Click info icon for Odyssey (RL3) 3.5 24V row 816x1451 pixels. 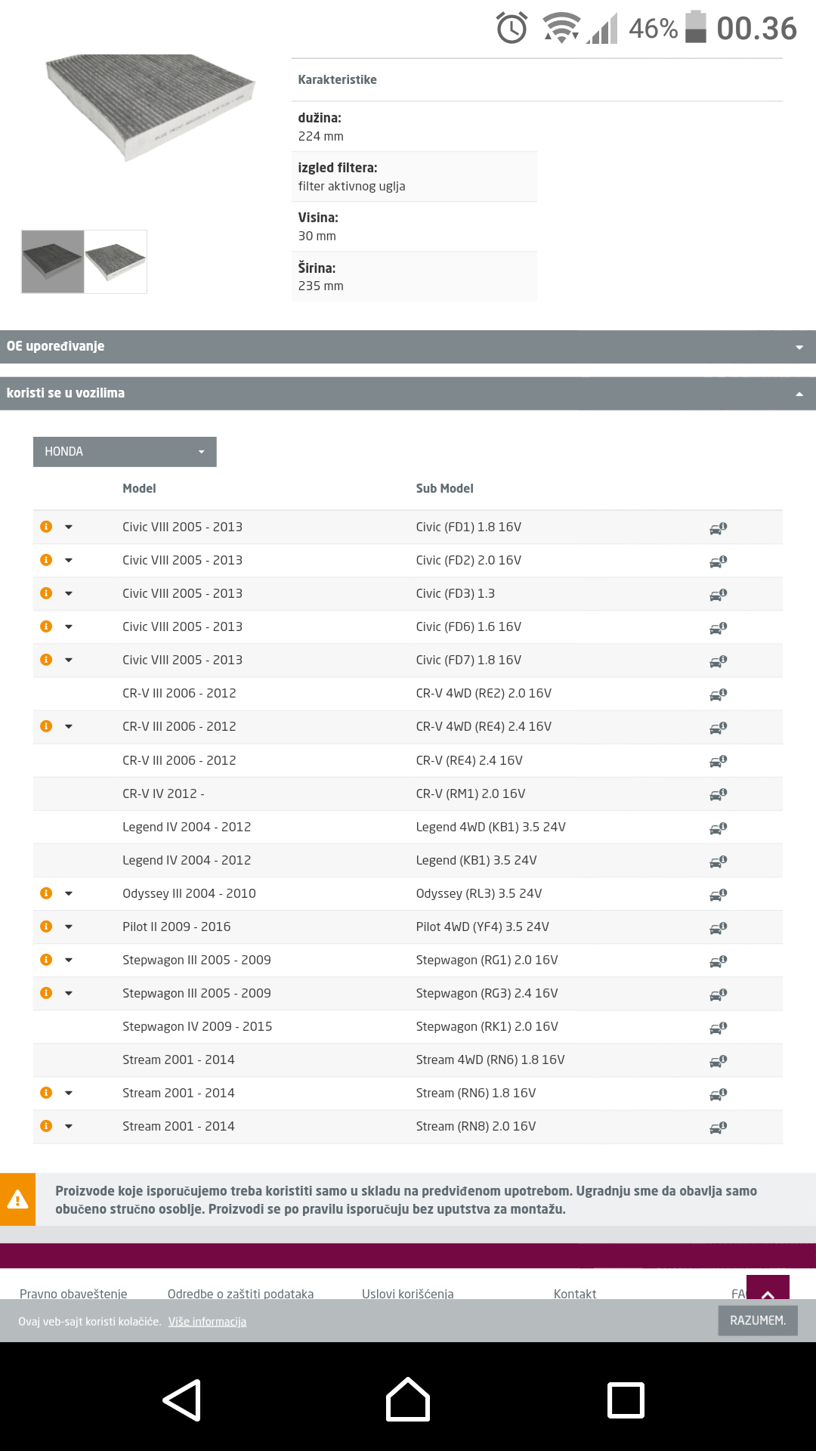46,893
